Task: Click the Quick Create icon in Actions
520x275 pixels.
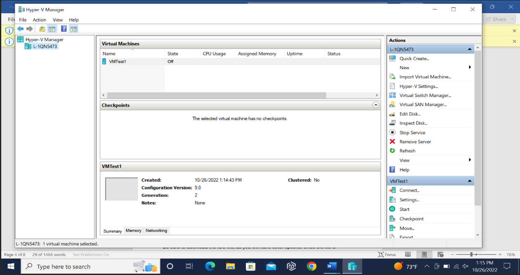Action: pyautogui.click(x=393, y=59)
